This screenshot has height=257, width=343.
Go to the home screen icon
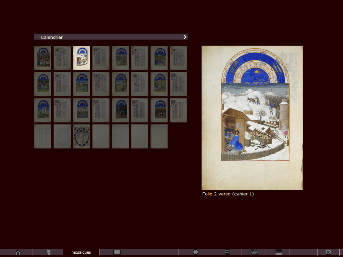pos(18,252)
